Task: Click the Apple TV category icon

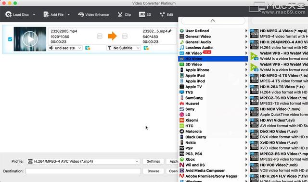Action: point(182,87)
